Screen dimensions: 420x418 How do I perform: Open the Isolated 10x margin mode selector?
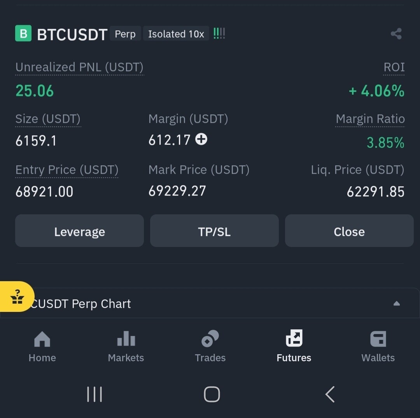[x=176, y=34]
